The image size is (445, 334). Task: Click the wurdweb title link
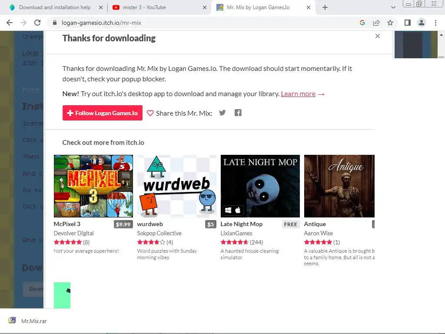click(150, 224)
